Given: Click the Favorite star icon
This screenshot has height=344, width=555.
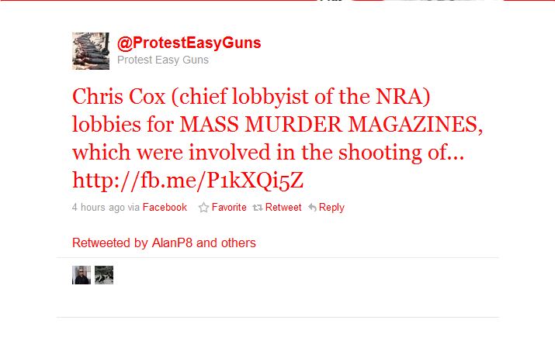Looking at the screenshot, I should (x=203, y=208).
